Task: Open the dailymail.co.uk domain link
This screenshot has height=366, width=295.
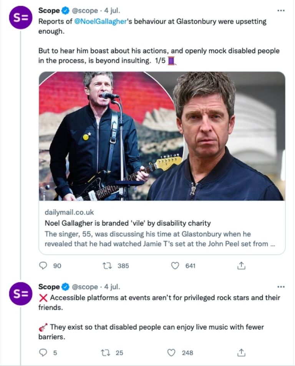Action: point(69,212)
